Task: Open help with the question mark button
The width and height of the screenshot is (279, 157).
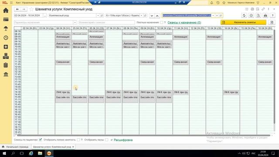Action: 272,16
